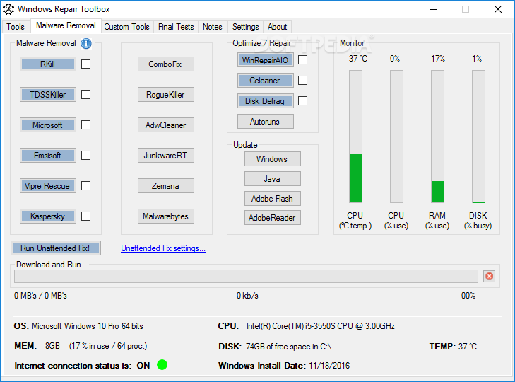The image size is (515, 382).
Task: Click the Microsoft malware tool button
Action: pos(48,125)
